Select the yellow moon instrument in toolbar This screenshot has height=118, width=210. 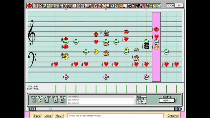[x=155, y=6]
